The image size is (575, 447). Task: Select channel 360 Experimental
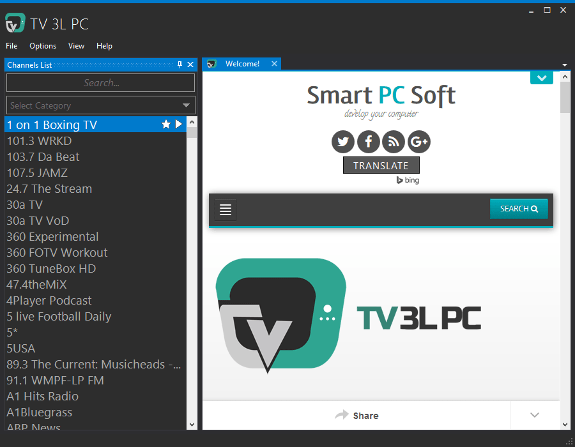tap(95, 236)
